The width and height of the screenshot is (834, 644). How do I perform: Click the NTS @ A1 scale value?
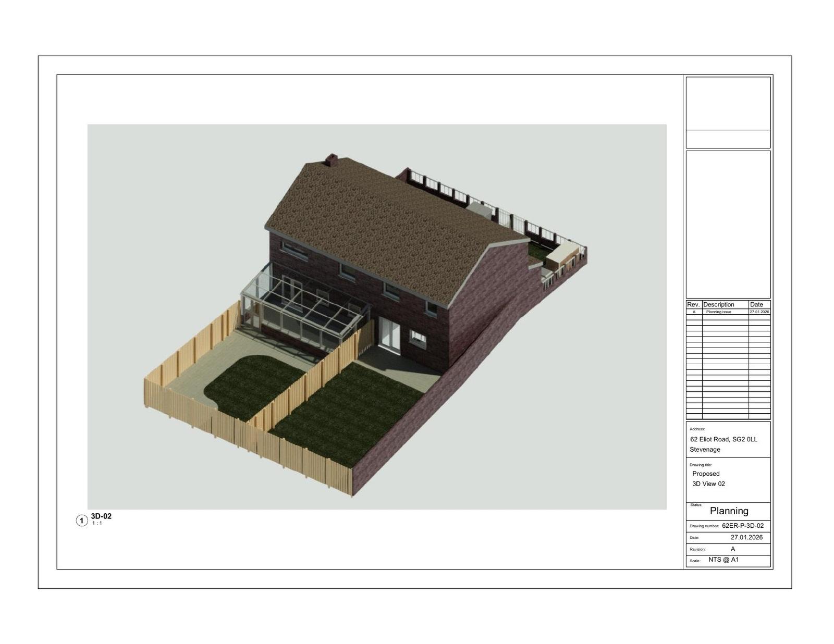723,560
